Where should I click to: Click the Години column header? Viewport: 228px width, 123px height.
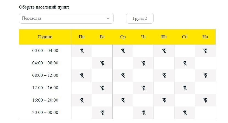(x=45, y=37)
